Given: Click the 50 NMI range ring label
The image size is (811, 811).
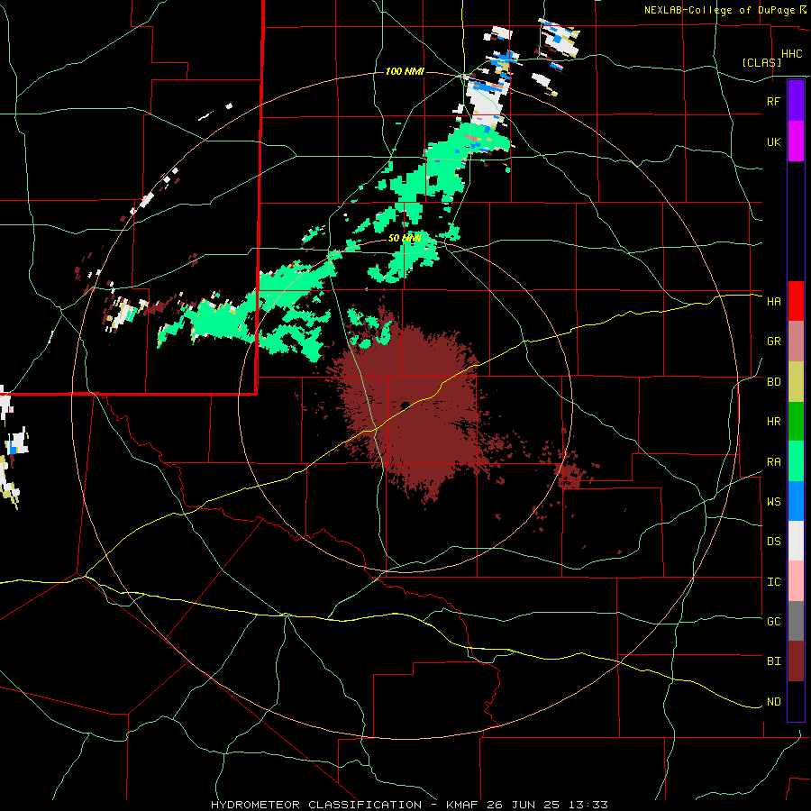Looking at the screenshot, I should pyautogui.click(x=405, y=239).
